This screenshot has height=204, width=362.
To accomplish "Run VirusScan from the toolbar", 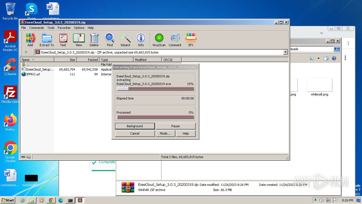I will (x=159, y=40).
